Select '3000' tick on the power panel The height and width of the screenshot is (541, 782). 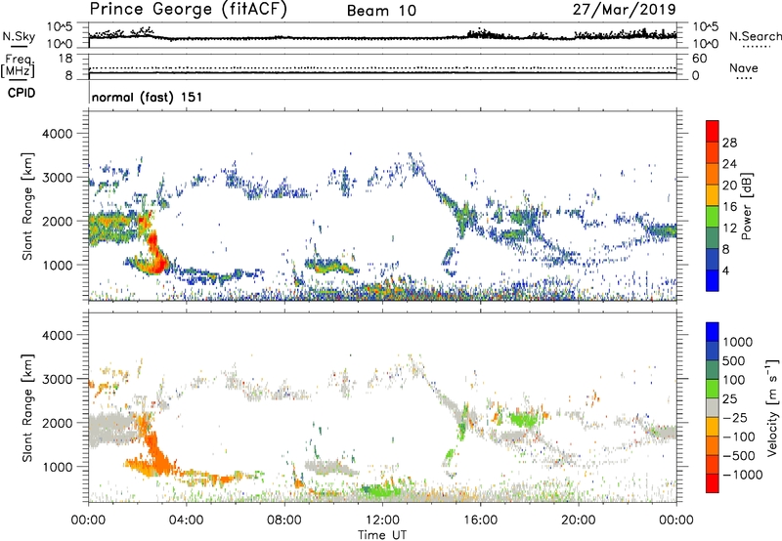pyautogui.click(x=57, y=178)
